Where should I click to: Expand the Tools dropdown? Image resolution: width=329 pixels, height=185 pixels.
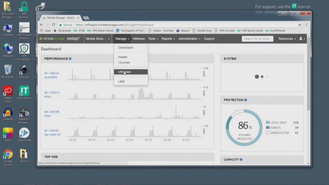tap(153, 39)
